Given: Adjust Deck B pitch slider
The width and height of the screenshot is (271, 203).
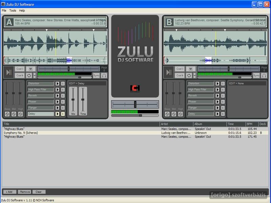Looking at the screenshot, I should (x=228, y=69).
